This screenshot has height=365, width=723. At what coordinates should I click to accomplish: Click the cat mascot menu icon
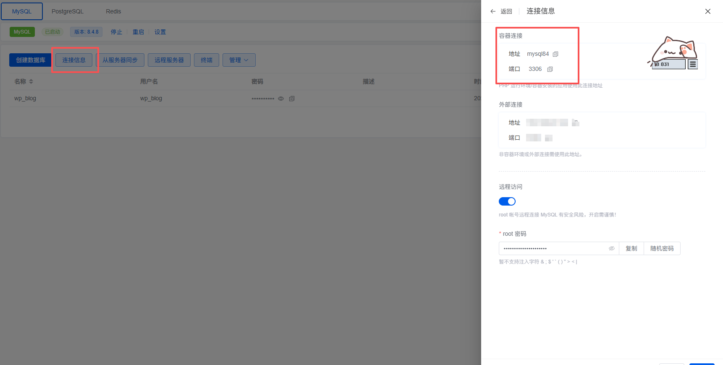693,64
